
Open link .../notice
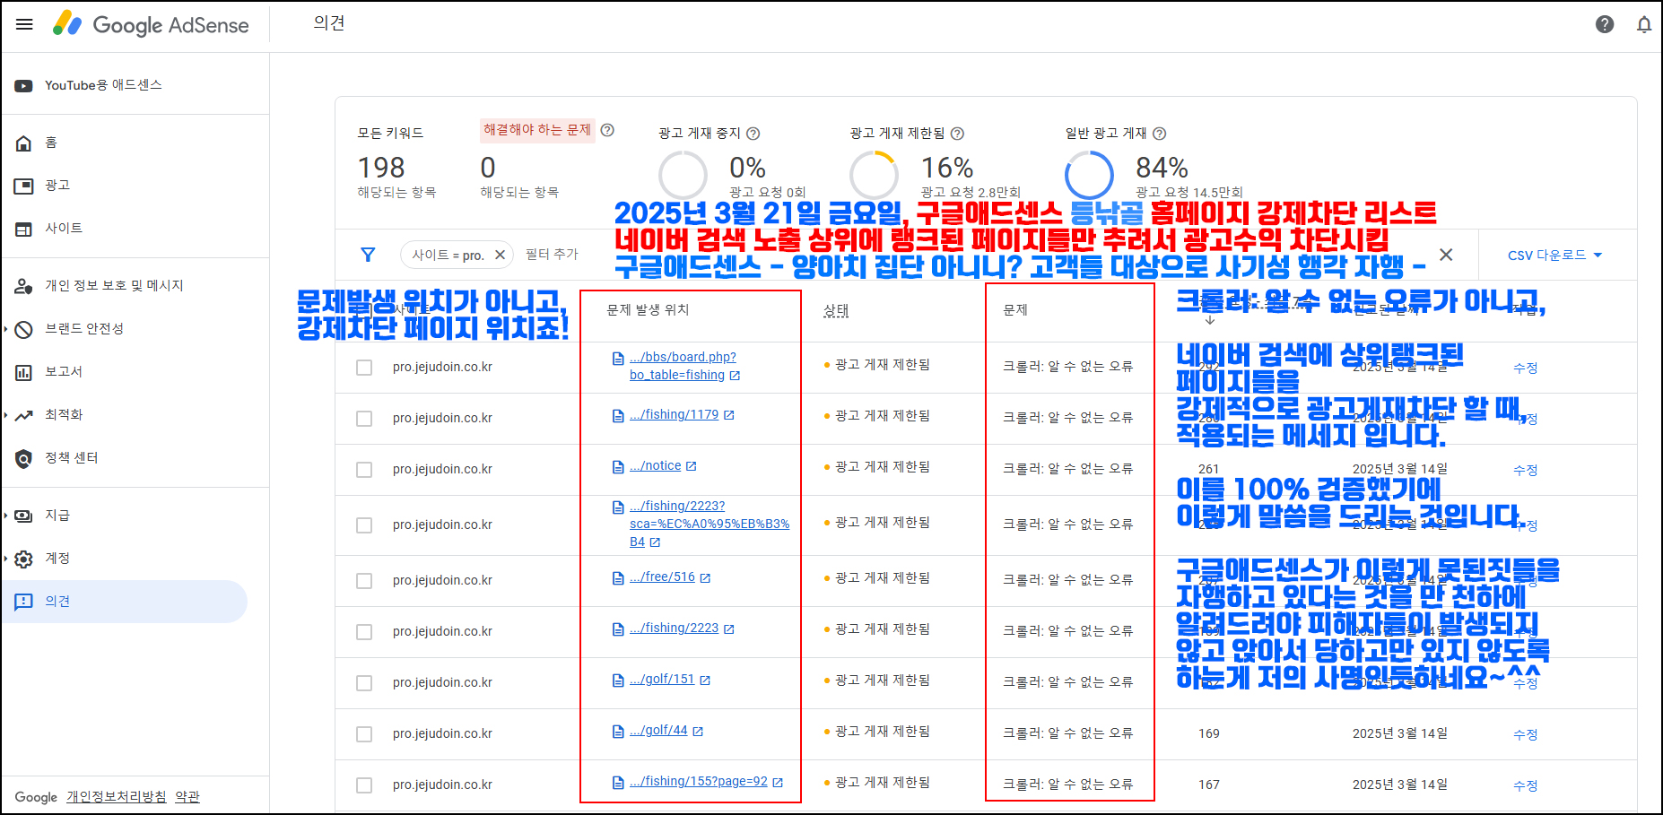coord(656,466)
